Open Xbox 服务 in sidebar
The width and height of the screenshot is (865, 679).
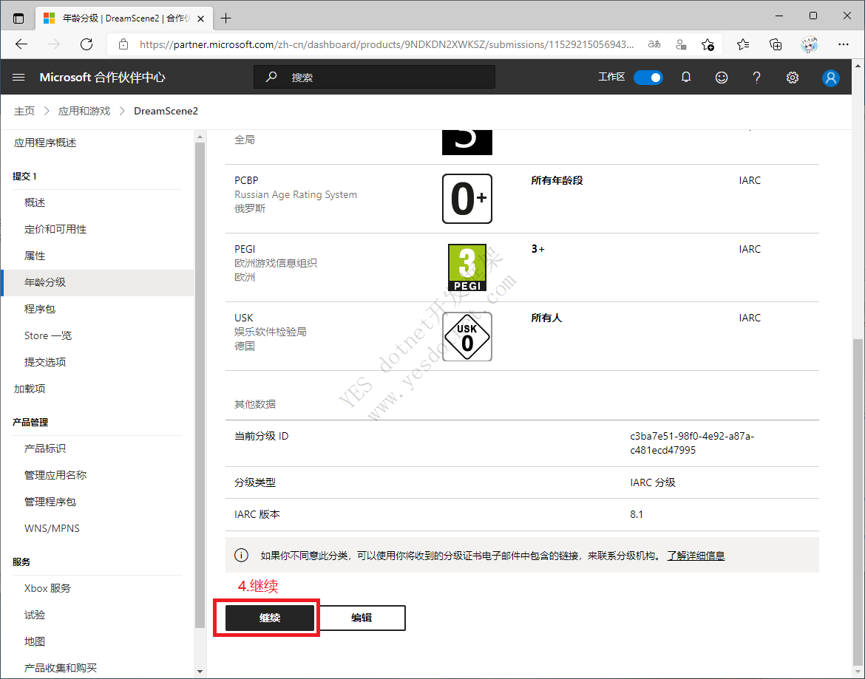click(47, 588)
